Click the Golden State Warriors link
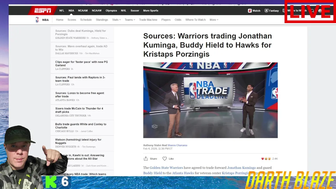 (166, 168)
